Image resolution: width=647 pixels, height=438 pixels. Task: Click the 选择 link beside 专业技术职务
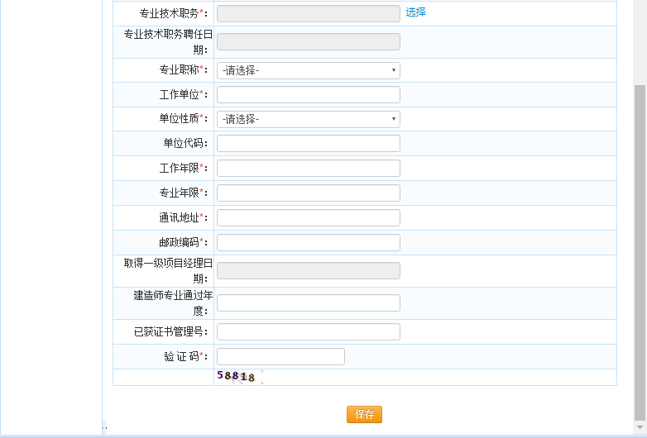click(415, 12)
